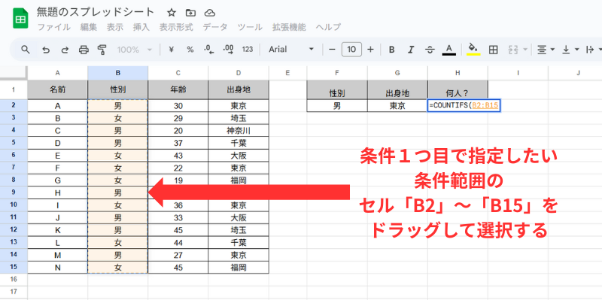Image resolution: width=602 pixels, height=300 pixels.
Task: Click the name cell K
Action: coord(58,230)
